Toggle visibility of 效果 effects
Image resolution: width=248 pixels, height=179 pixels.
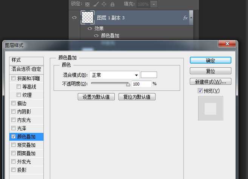pos(90,28)
